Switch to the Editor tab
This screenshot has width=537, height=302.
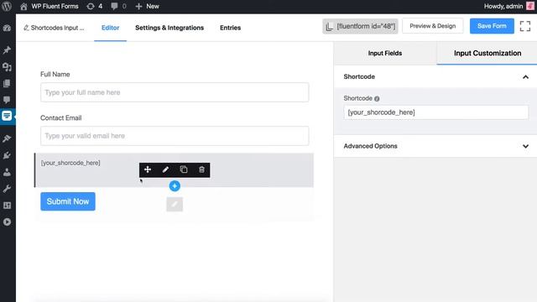(x=110, y=28)
